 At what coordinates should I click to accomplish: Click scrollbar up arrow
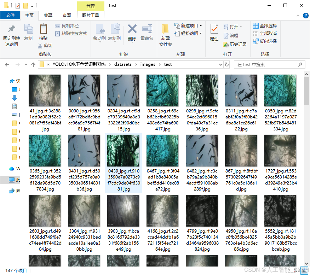tap(306, 75)
